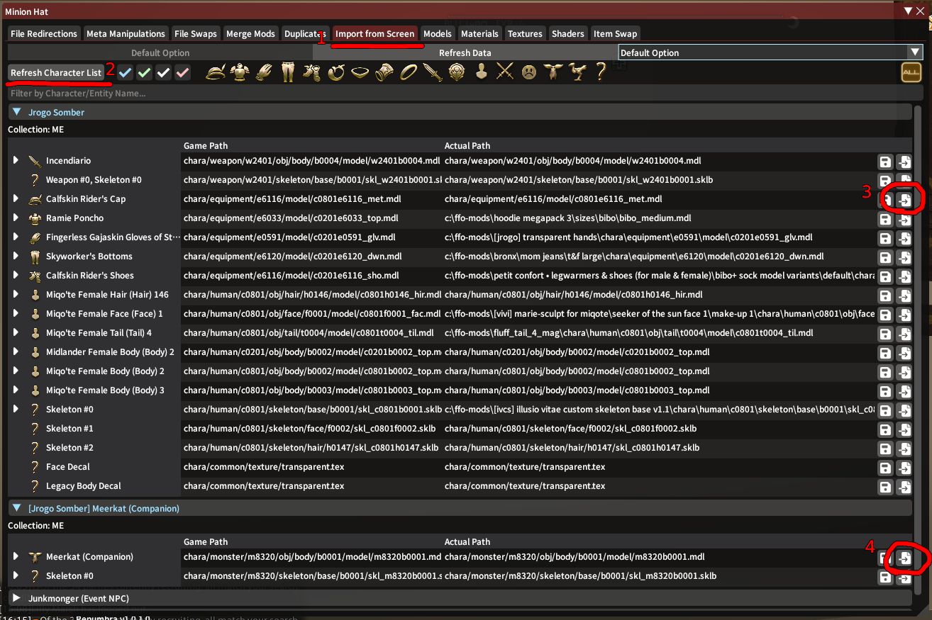Open the Default Option dropdown
Viewport: 932px width, 620px height.
pos(770,52)
